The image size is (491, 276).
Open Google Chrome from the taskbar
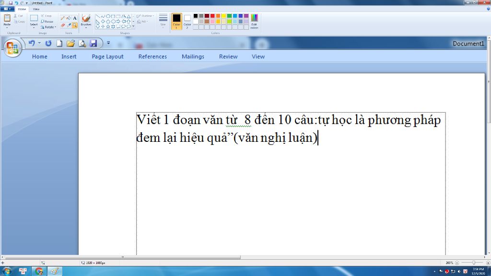[x=39, y=271]
